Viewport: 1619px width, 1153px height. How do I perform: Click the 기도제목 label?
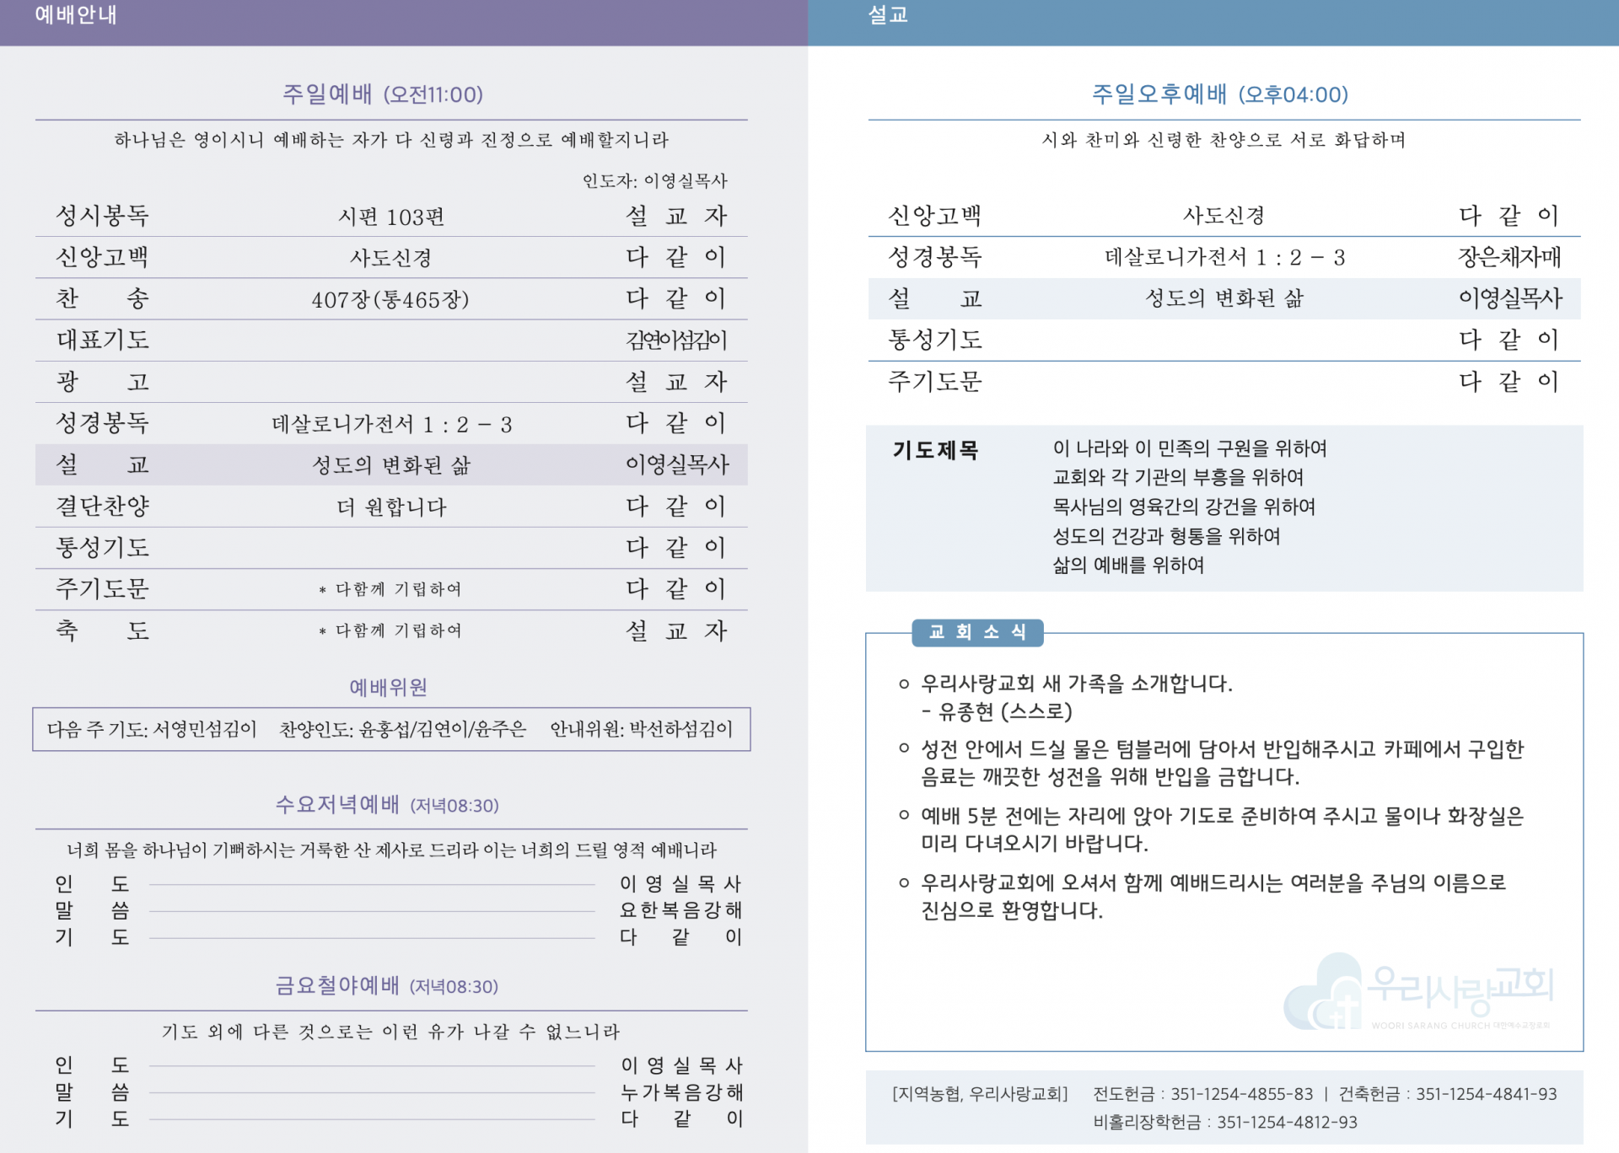point(934,450)
